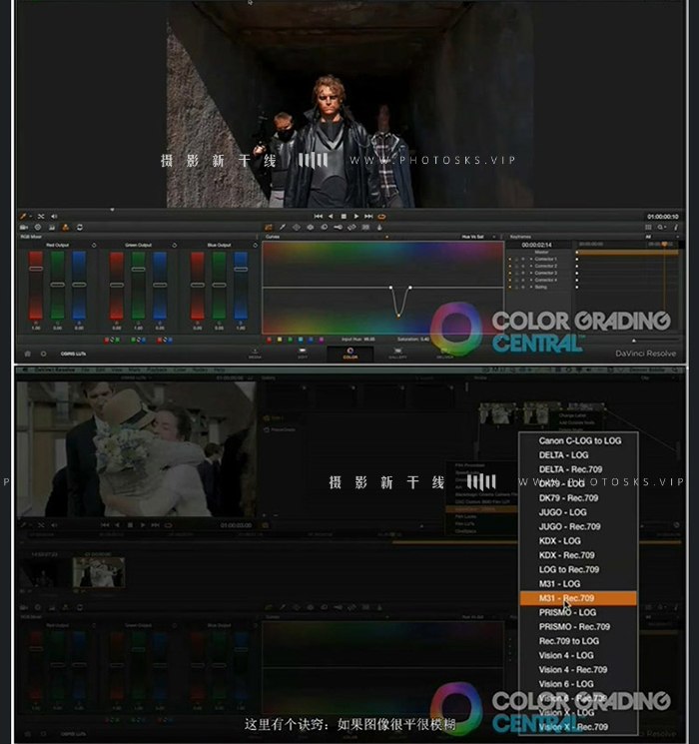Choose highlighted M31 - Rec.709 LUT entry
Screen dimensions: 699x744
[x=578, y=598]
